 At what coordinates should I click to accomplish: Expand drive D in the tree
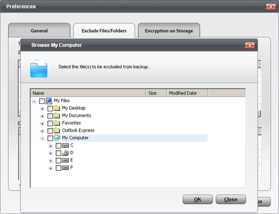[x=50, y=154]
